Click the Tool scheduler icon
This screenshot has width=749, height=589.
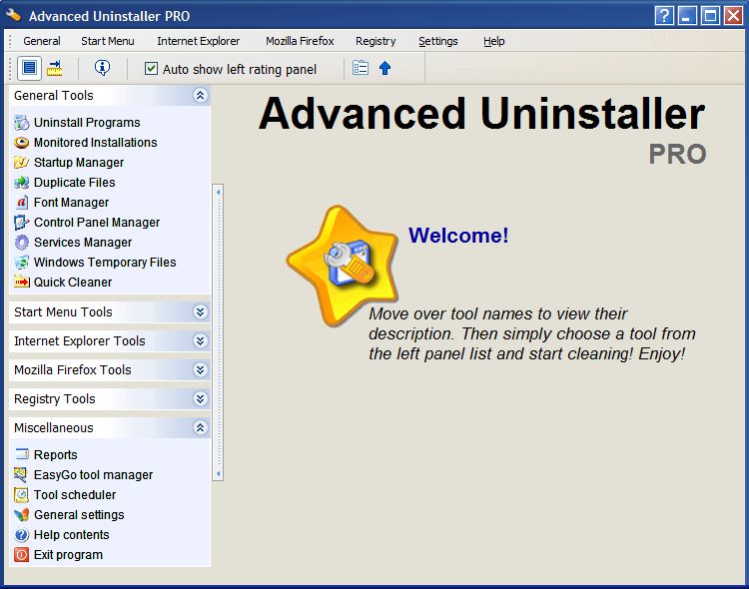(x=22, y=495)
